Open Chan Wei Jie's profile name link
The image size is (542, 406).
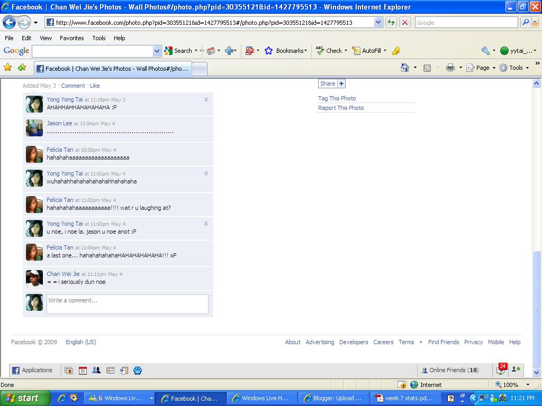63,274
